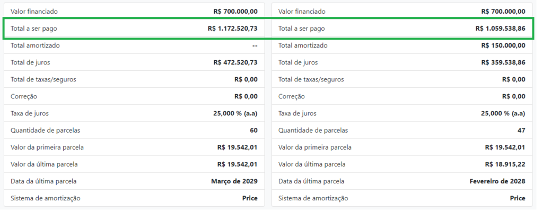Click the right table's 'Sistema de amortização' label
The height and width of the screenshot is (212, 543).
coord(313,198)
